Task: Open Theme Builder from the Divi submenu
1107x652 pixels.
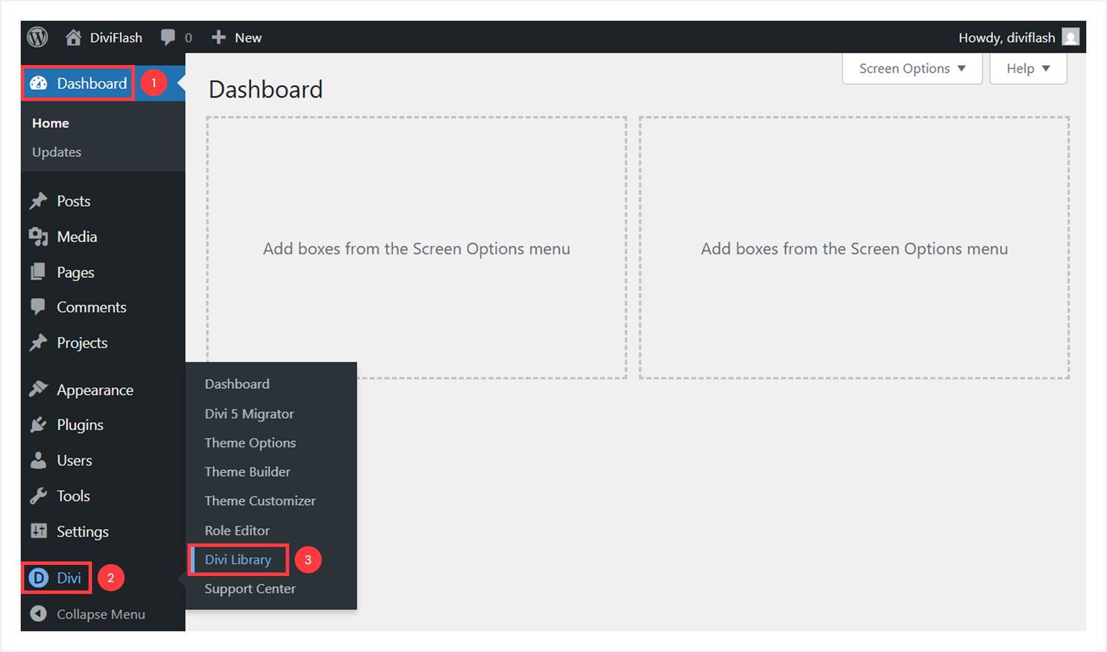Action: pos(247,472)
